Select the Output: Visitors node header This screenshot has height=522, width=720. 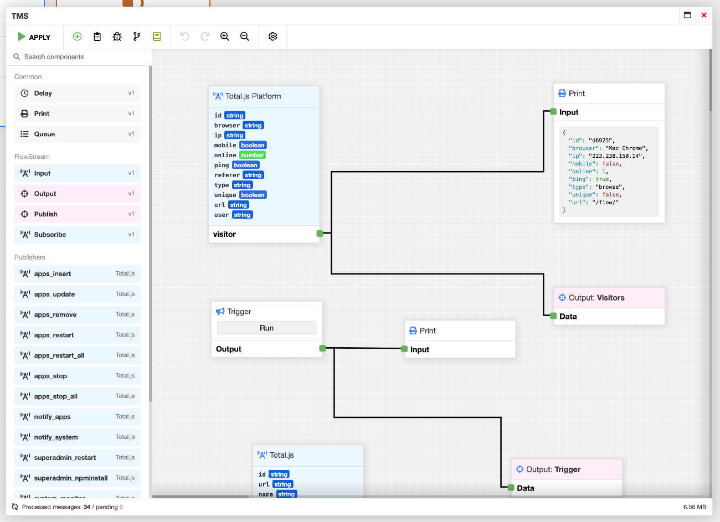point(609,298)
